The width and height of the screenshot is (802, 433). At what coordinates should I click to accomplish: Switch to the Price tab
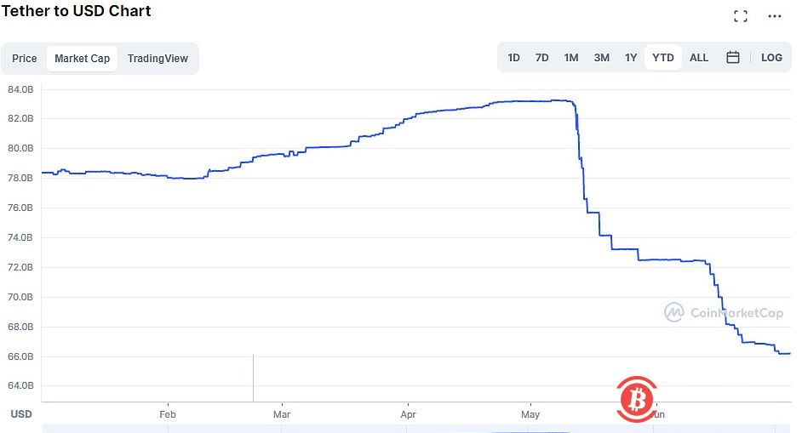25,59
